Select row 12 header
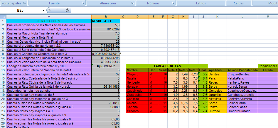The height and width of the screenshot is (128, 278). pos(3,66)
